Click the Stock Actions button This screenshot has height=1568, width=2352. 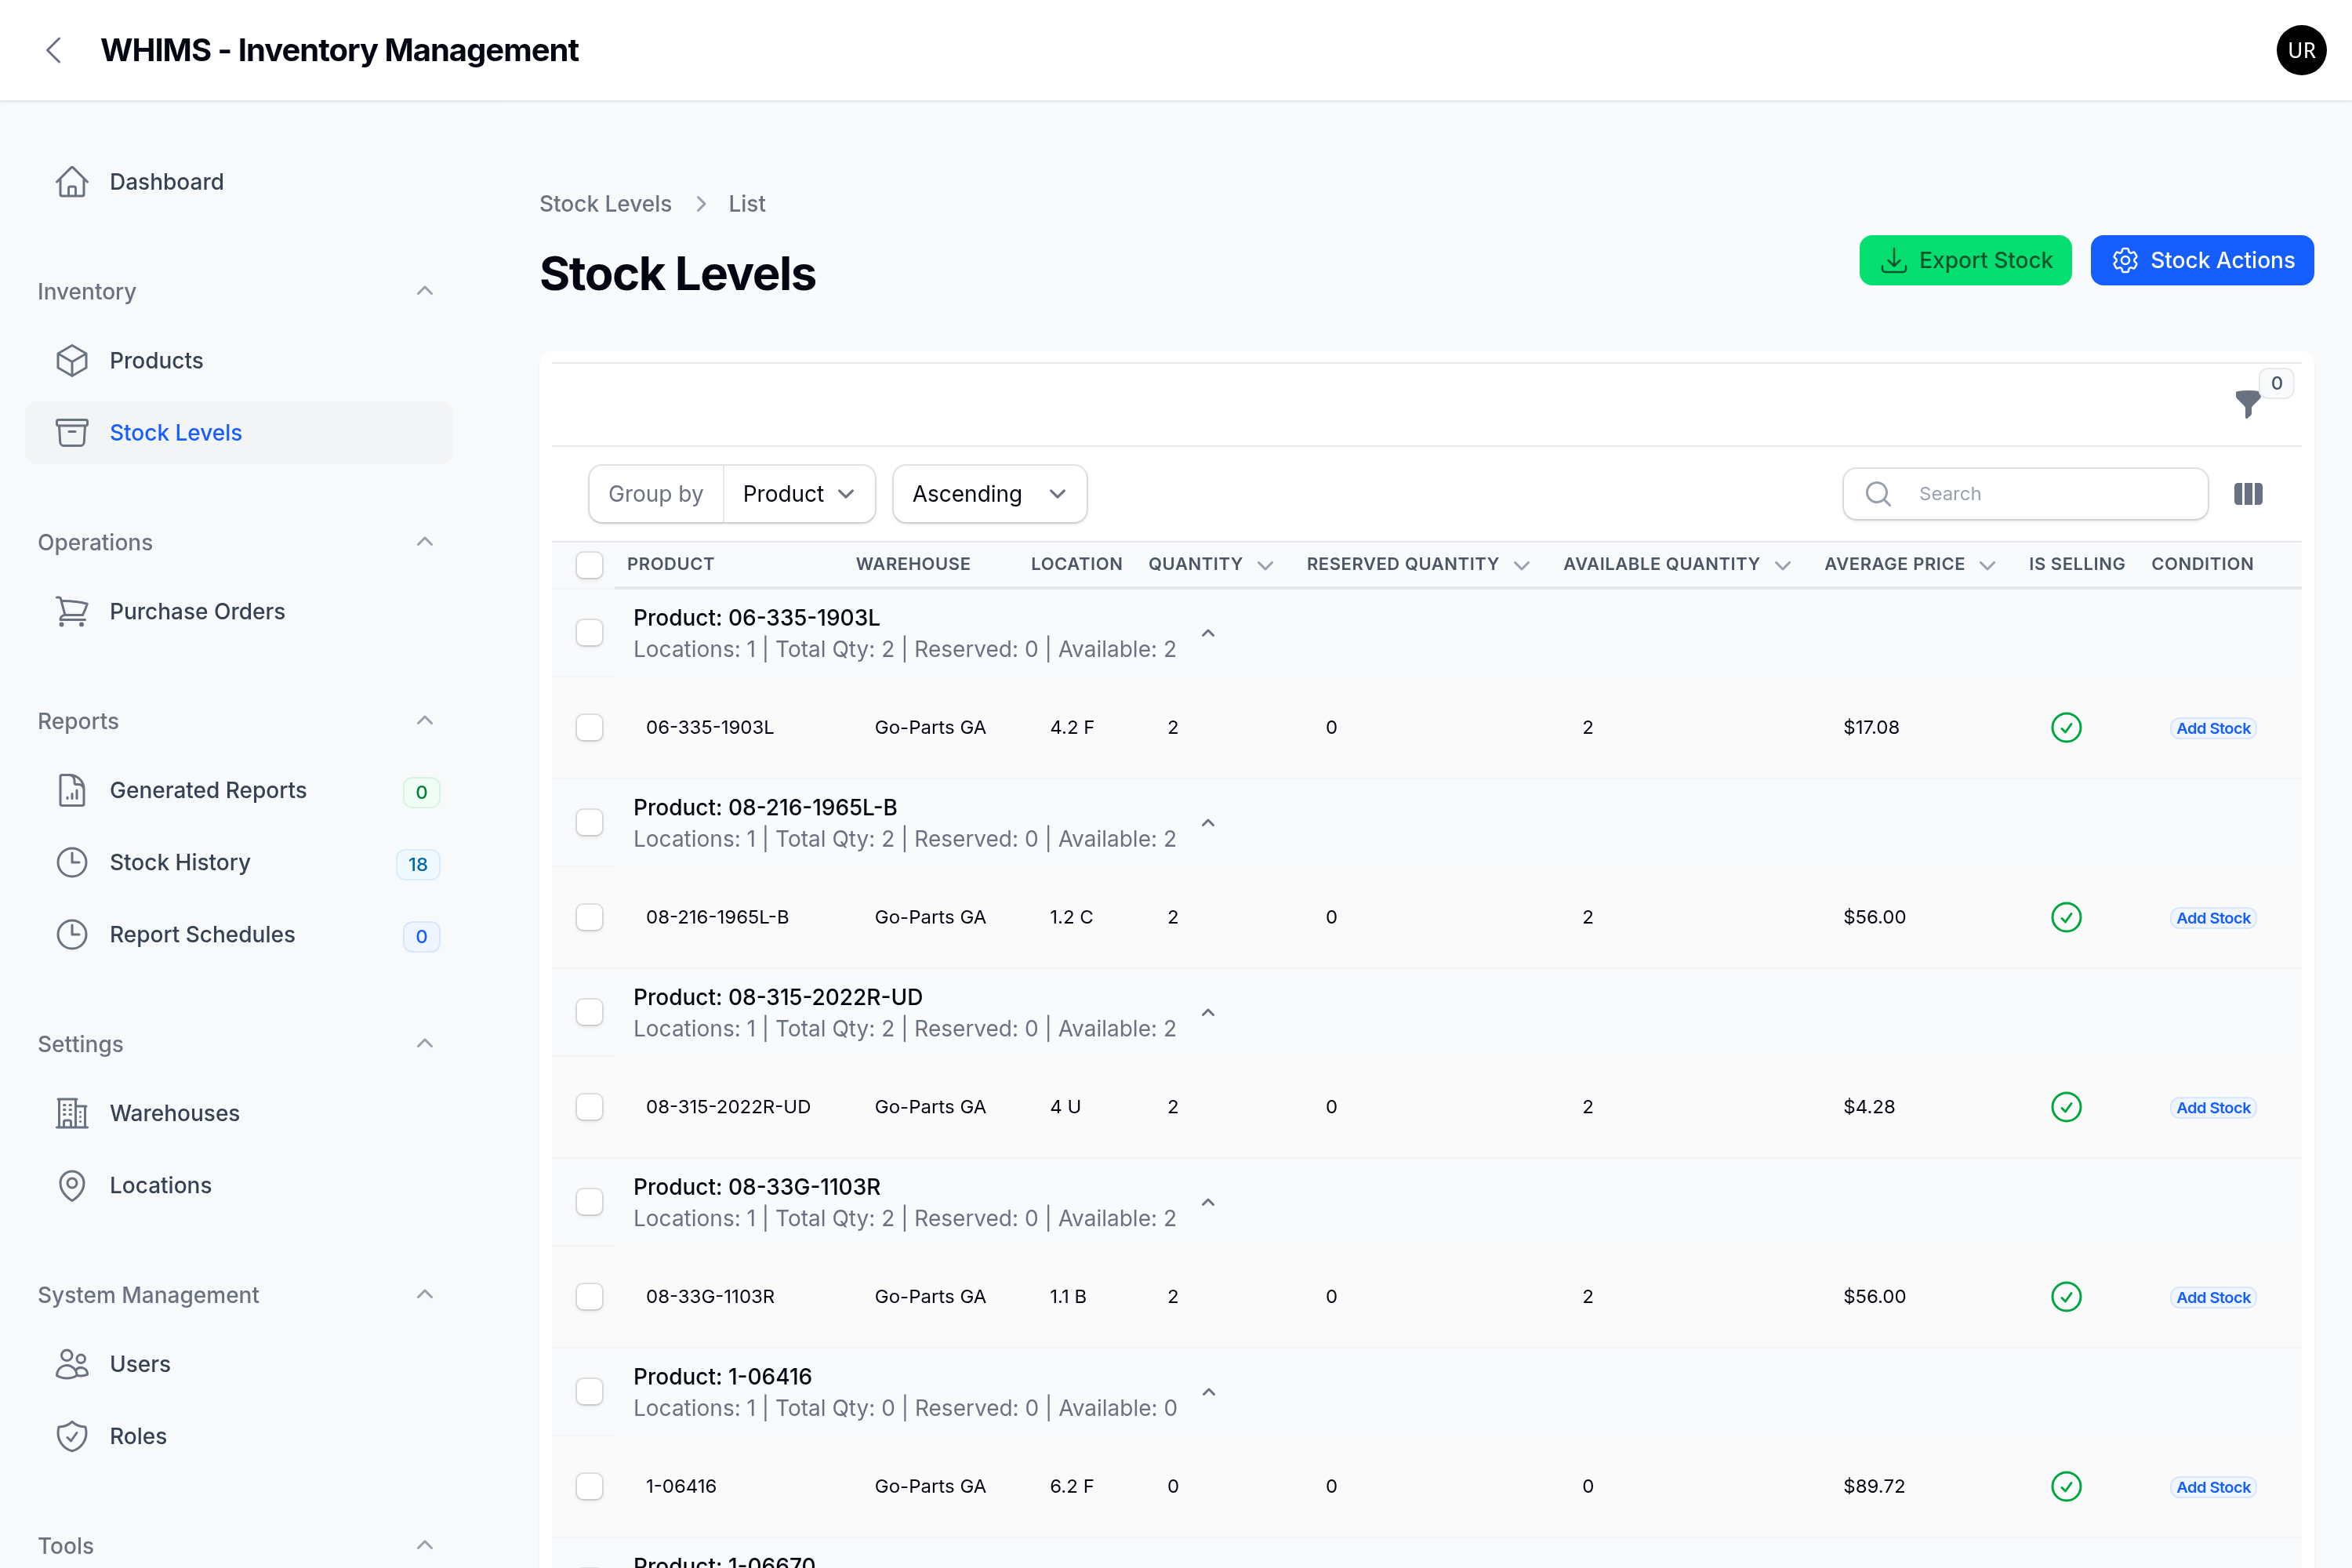[x=2202, y=261]
